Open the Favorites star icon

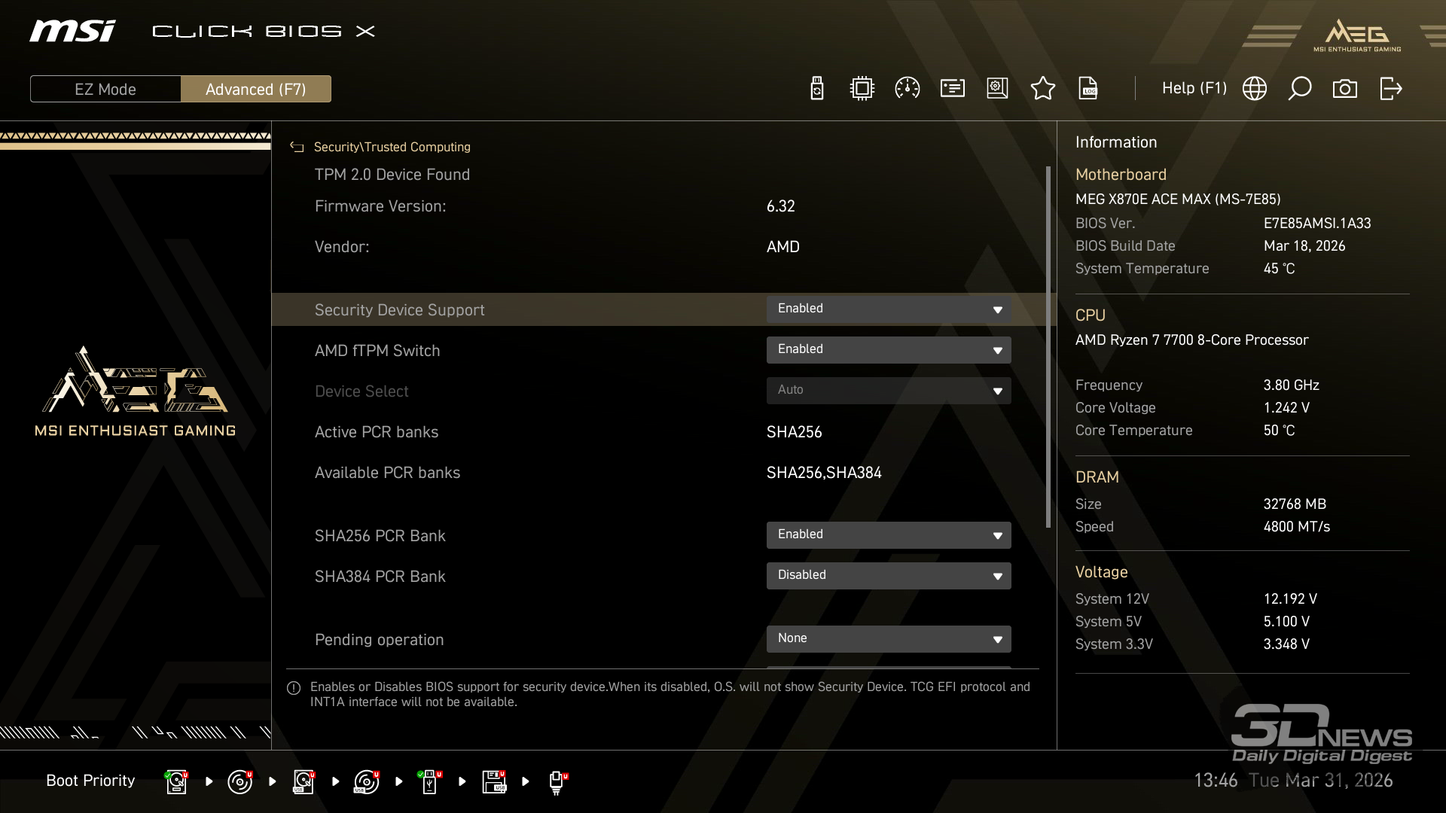pos(1042,89)
